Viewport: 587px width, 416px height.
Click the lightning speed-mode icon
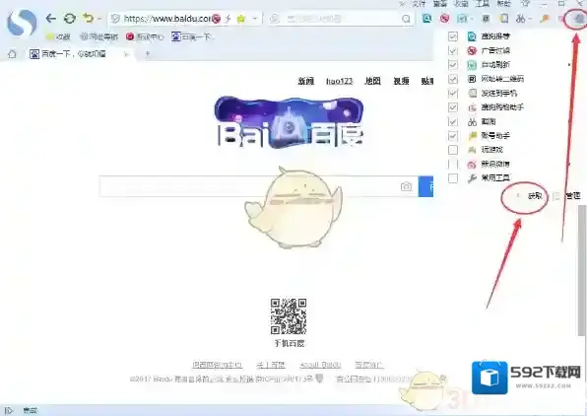point(228,19)
